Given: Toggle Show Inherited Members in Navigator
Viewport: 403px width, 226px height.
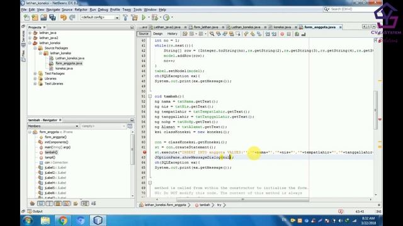Looking at the screenshot, I should [32, 203].
